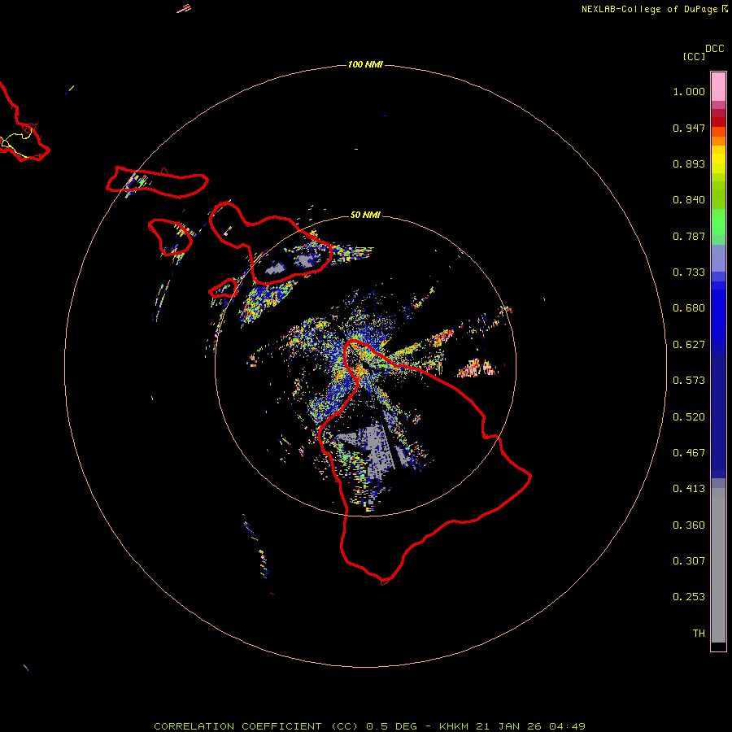Viewport: 732px width, 732px height.
Task: Click the 0.413 value on the color scale
Action: (x=689, y=489)
